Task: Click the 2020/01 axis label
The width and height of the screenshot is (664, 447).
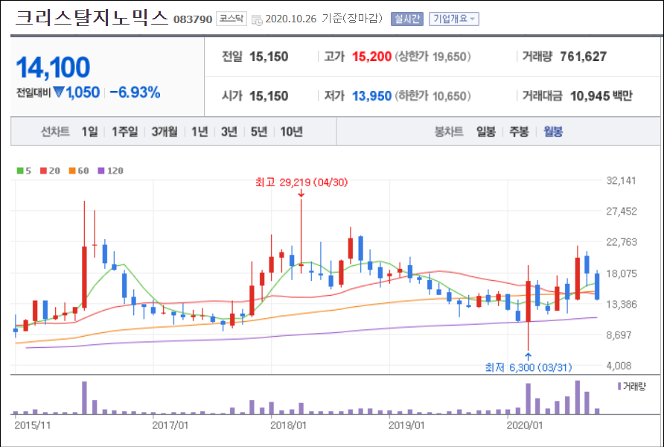Action: click(525, 425)
